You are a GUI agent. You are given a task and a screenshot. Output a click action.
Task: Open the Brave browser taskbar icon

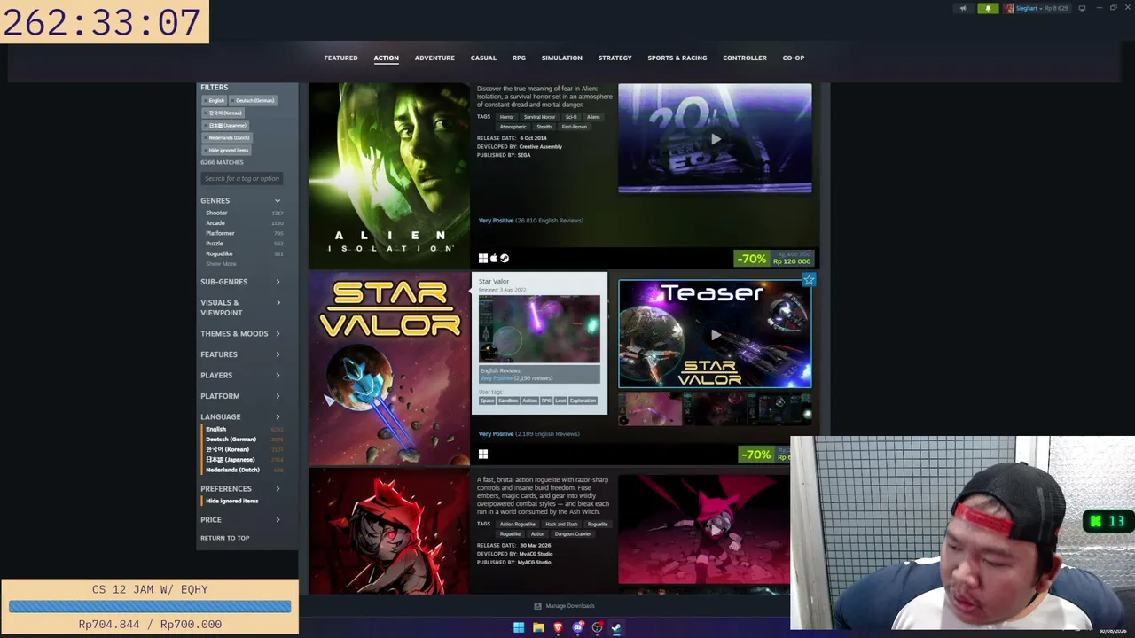pyautogui.click(x=558, y=627)
